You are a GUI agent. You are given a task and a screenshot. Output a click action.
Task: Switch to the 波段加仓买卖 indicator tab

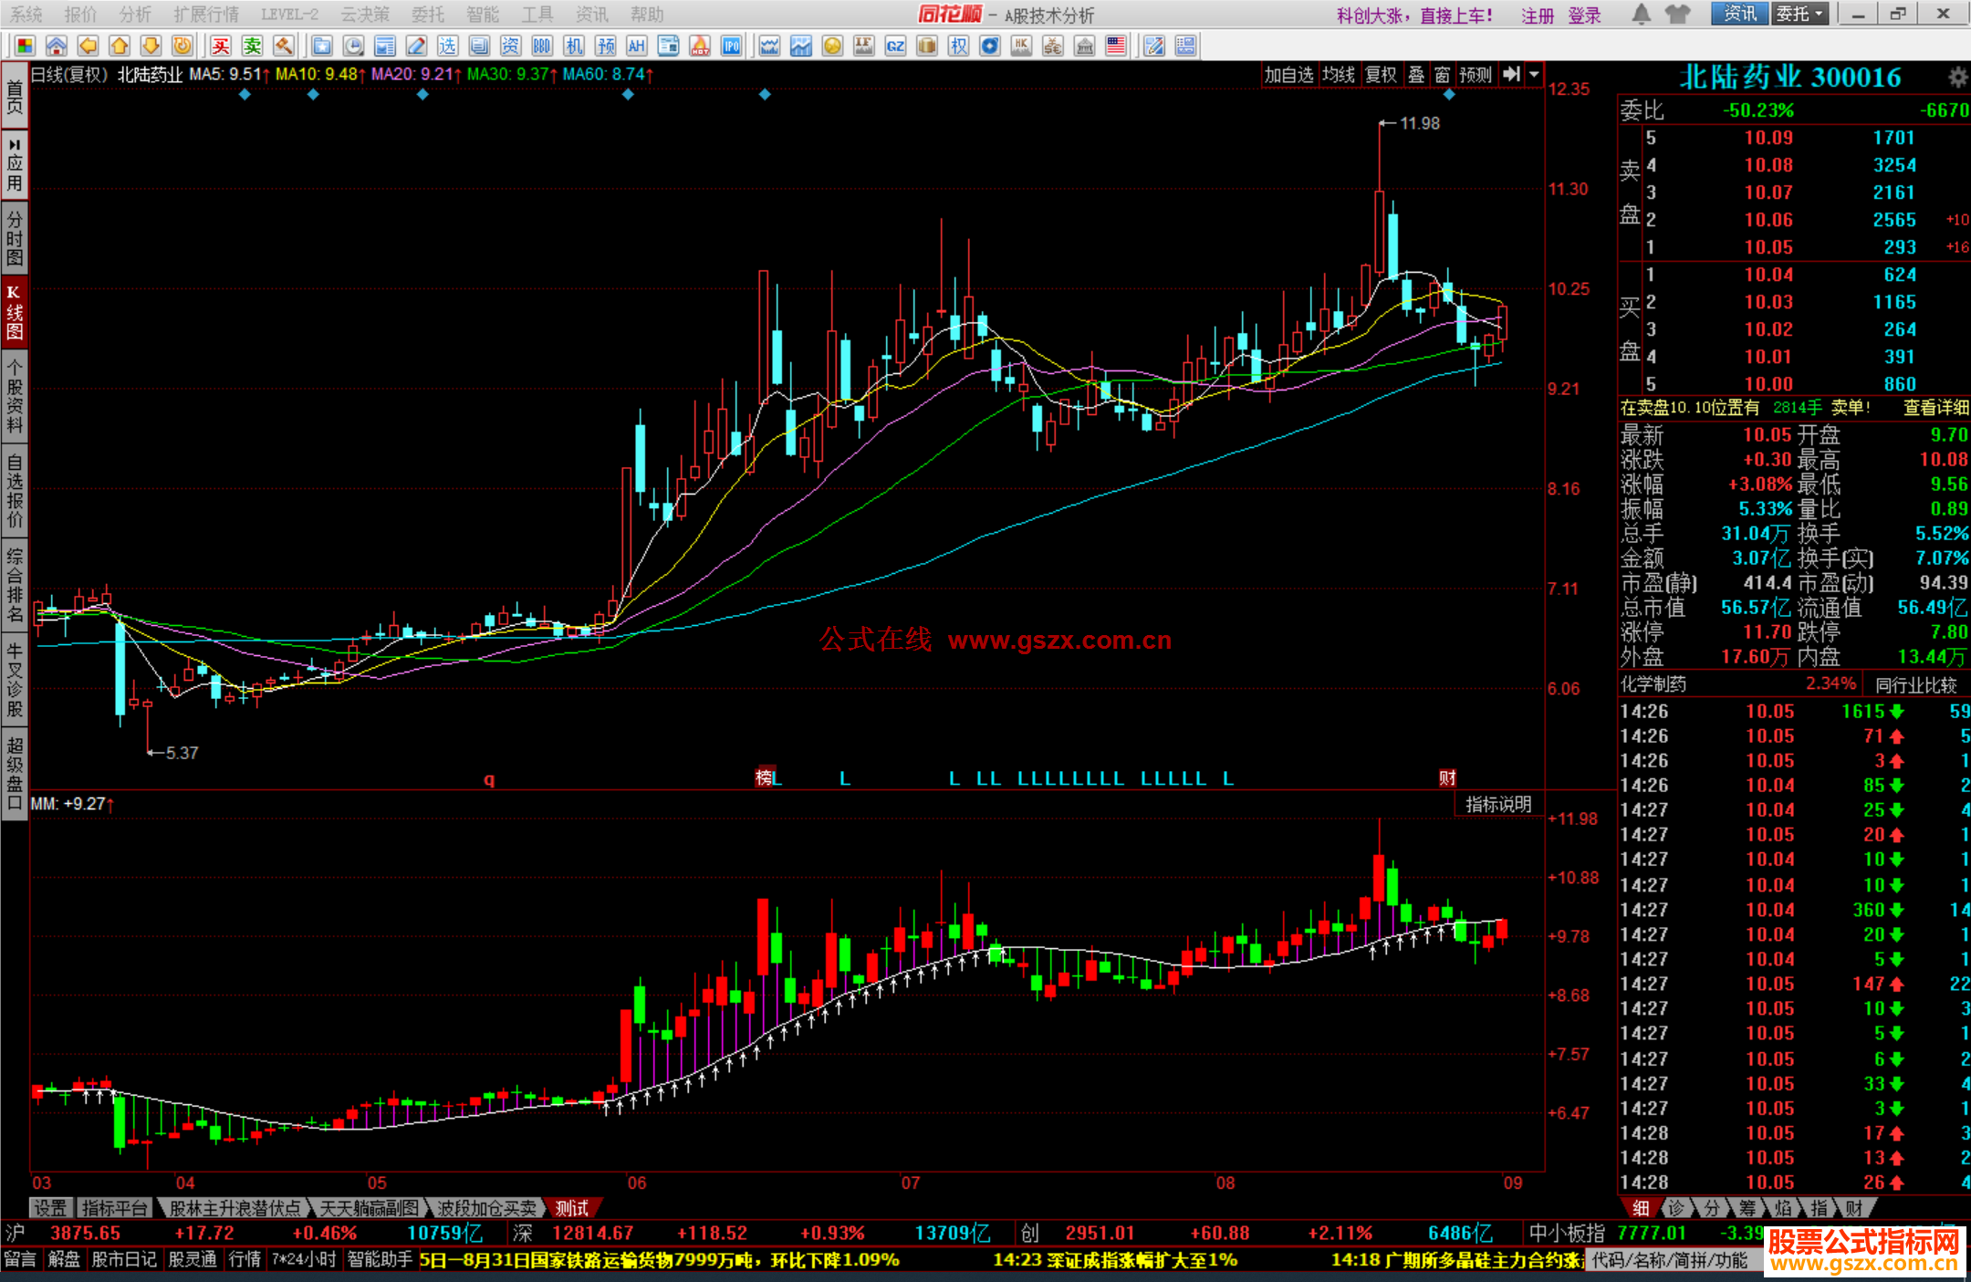click(486, 1208)
